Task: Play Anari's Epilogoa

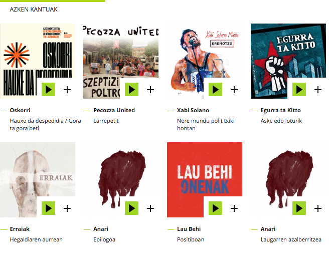Action: coord(131,208)
